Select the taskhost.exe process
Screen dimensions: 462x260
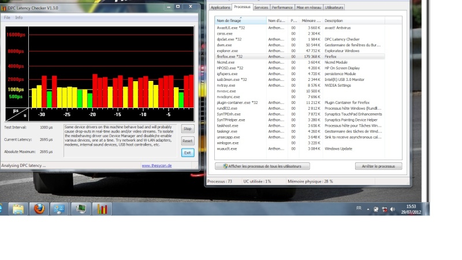point(300,125)
